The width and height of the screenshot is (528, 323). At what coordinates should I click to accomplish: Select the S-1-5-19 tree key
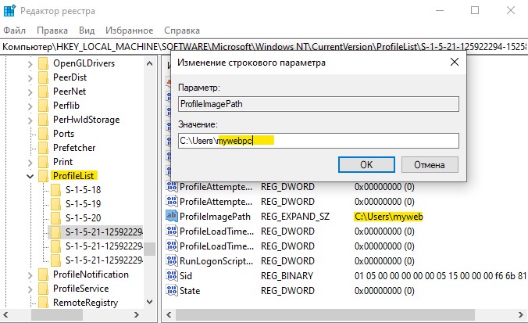tap(83, 204)
